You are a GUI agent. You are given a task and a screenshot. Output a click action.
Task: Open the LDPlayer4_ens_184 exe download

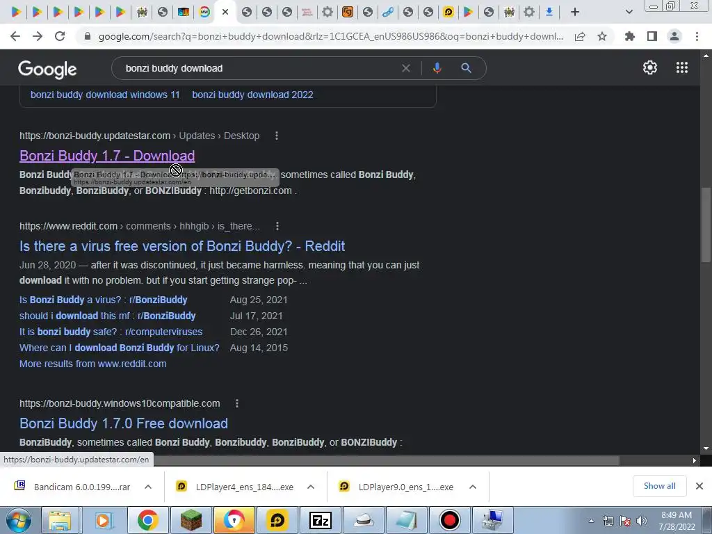[244, 487]
